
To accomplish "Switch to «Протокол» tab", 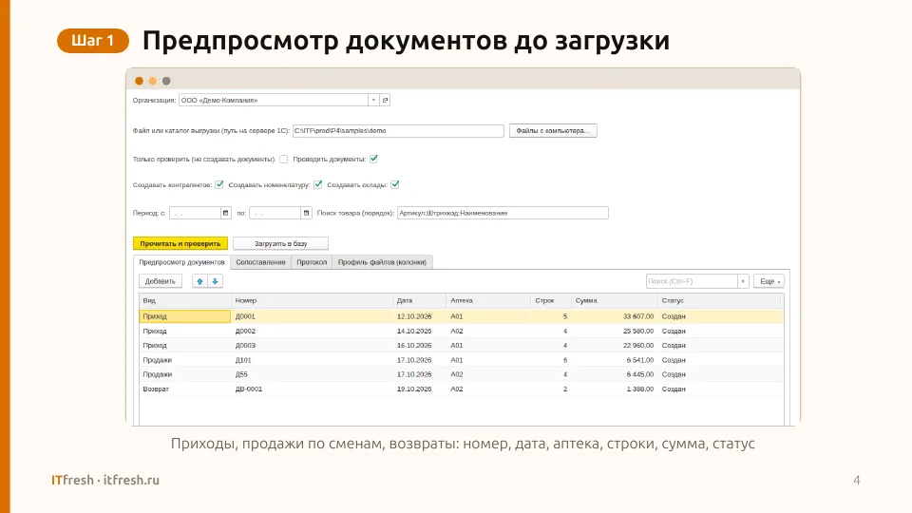I will (x=312, y=262).
